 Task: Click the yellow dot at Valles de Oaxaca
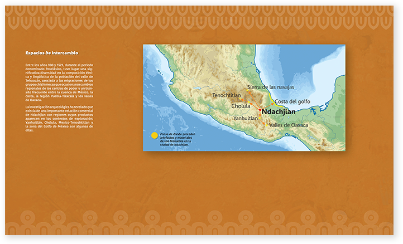click(x=267, y=125)
